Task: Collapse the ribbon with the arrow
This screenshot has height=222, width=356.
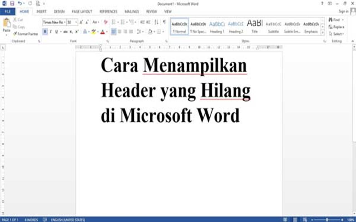Action: pos(353,41)
